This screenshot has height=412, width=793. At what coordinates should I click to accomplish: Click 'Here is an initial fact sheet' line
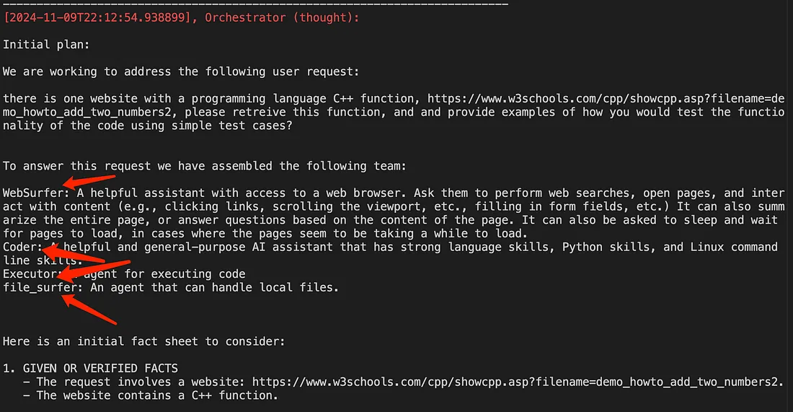pyautogui.click(x=143, y=341)
